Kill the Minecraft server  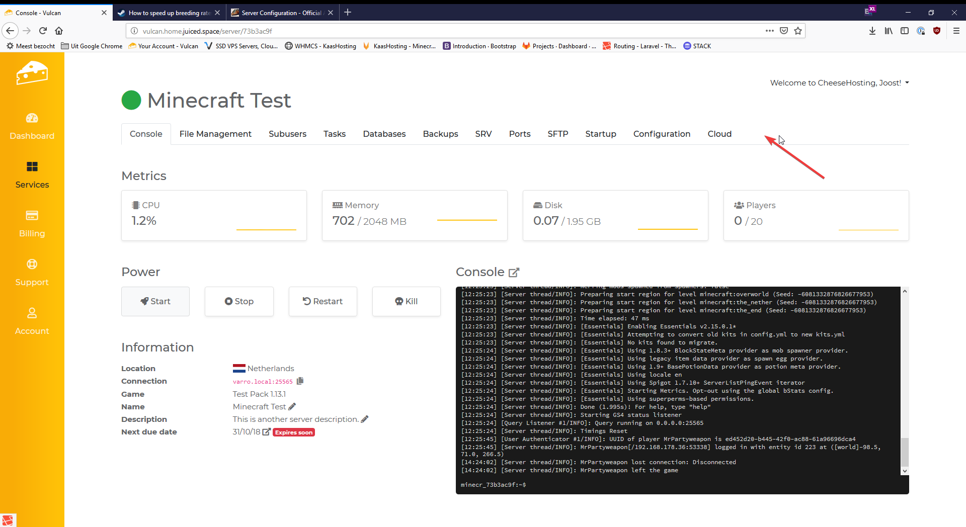pos(406,301)
